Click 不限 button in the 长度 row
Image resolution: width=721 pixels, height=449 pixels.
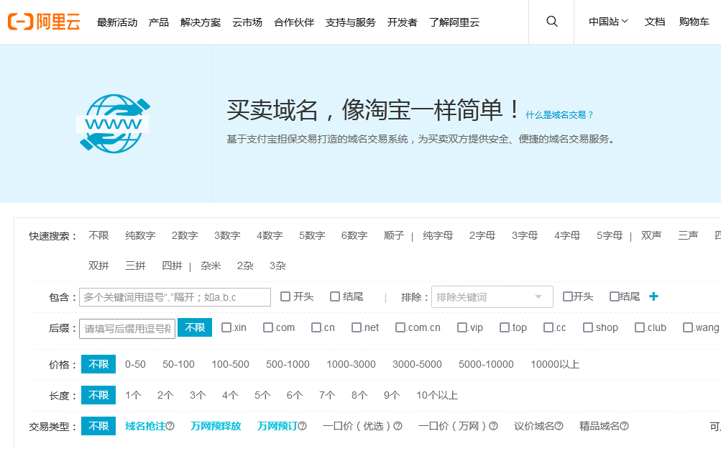(98, 395)
